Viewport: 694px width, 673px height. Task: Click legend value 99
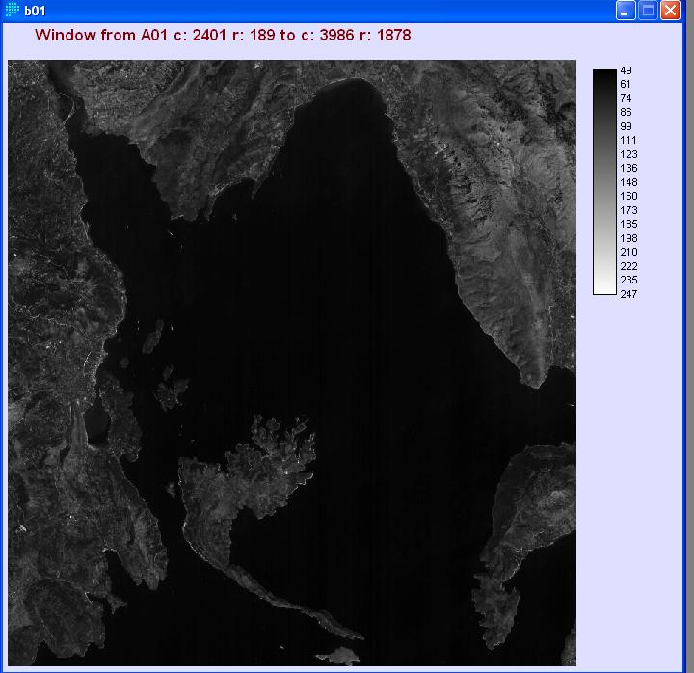click(x=626, y=126)
